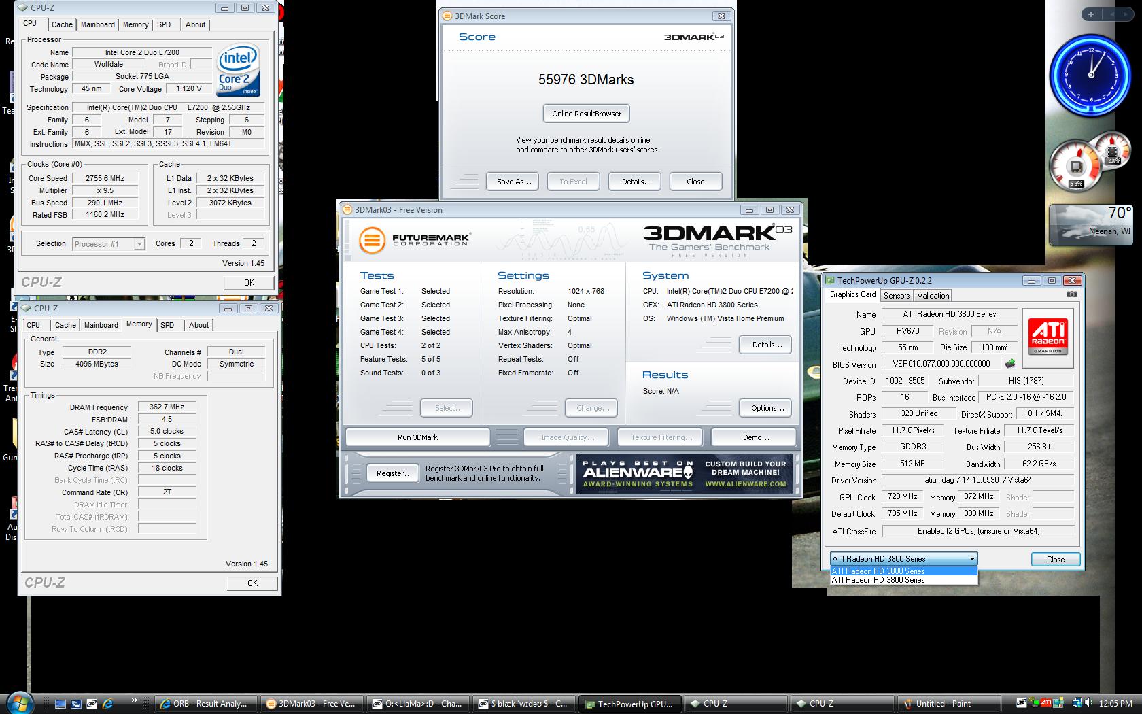
Task: Select Graphics Card tab in GPU-Z
Action: (852, 294)
